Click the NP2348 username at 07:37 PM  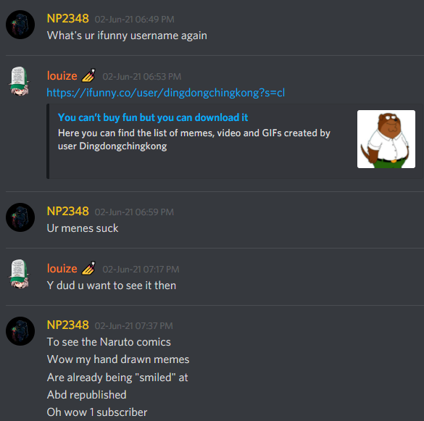click(x=68, y=325)
